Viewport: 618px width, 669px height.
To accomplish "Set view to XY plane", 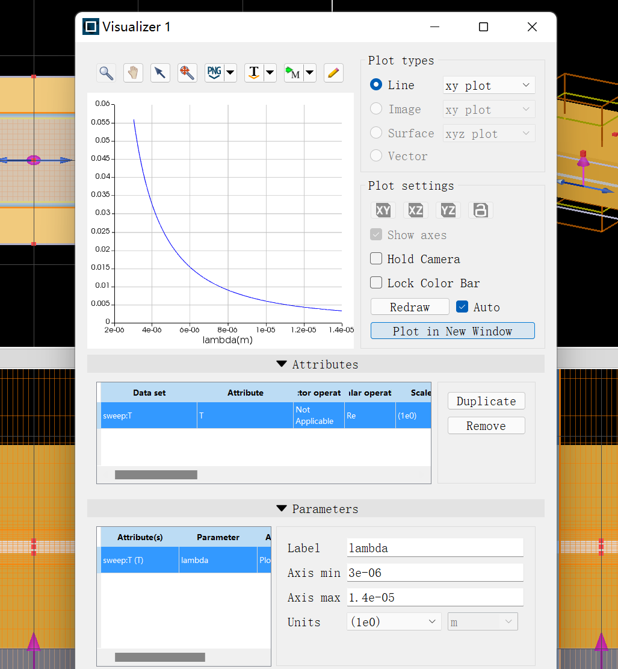I will pos(383,210).
